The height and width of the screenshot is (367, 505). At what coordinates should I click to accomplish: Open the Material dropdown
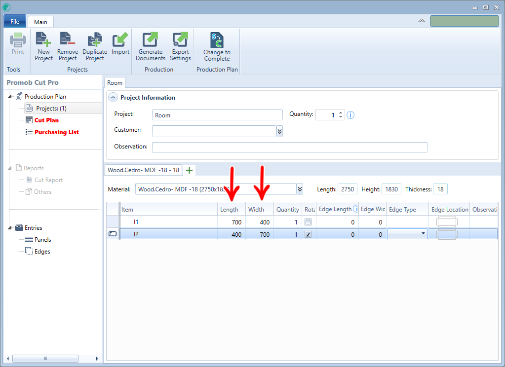(300, 189)
